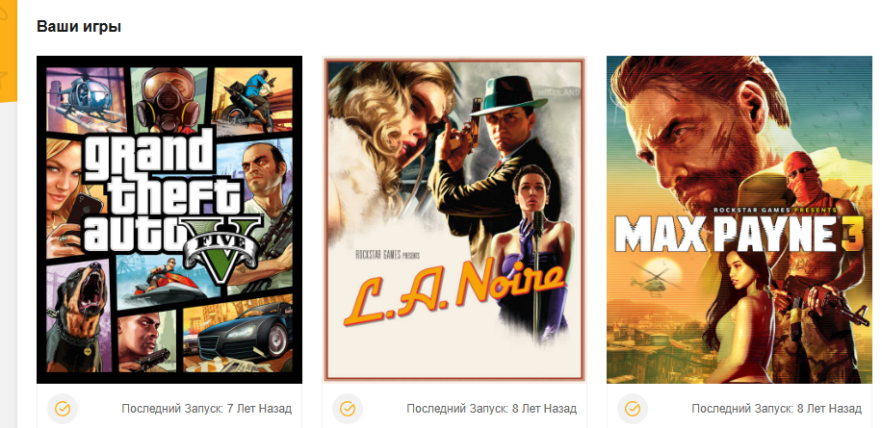Screen dimensions: 882x428
Task: Click the orange sidebar strip on the left
Action: [x=8, y=51]
